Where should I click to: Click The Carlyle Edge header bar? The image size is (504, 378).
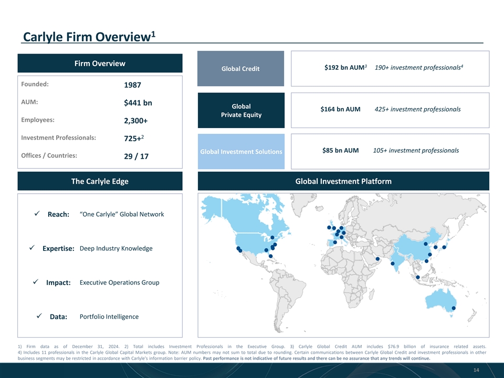[100, 181]
